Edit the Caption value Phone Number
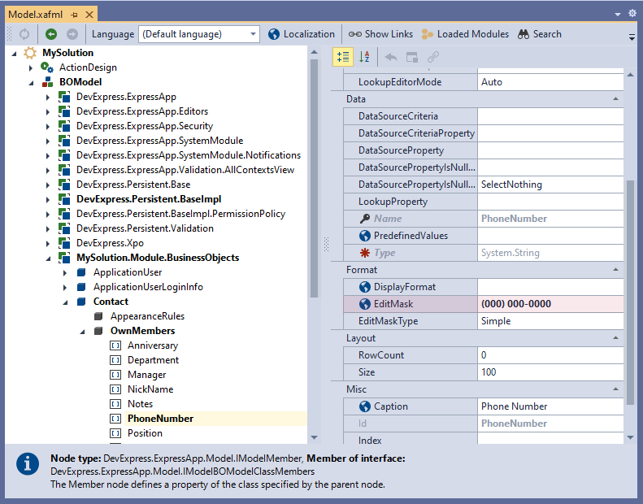Viewport: 643px width, 504px height. point(550,406)
